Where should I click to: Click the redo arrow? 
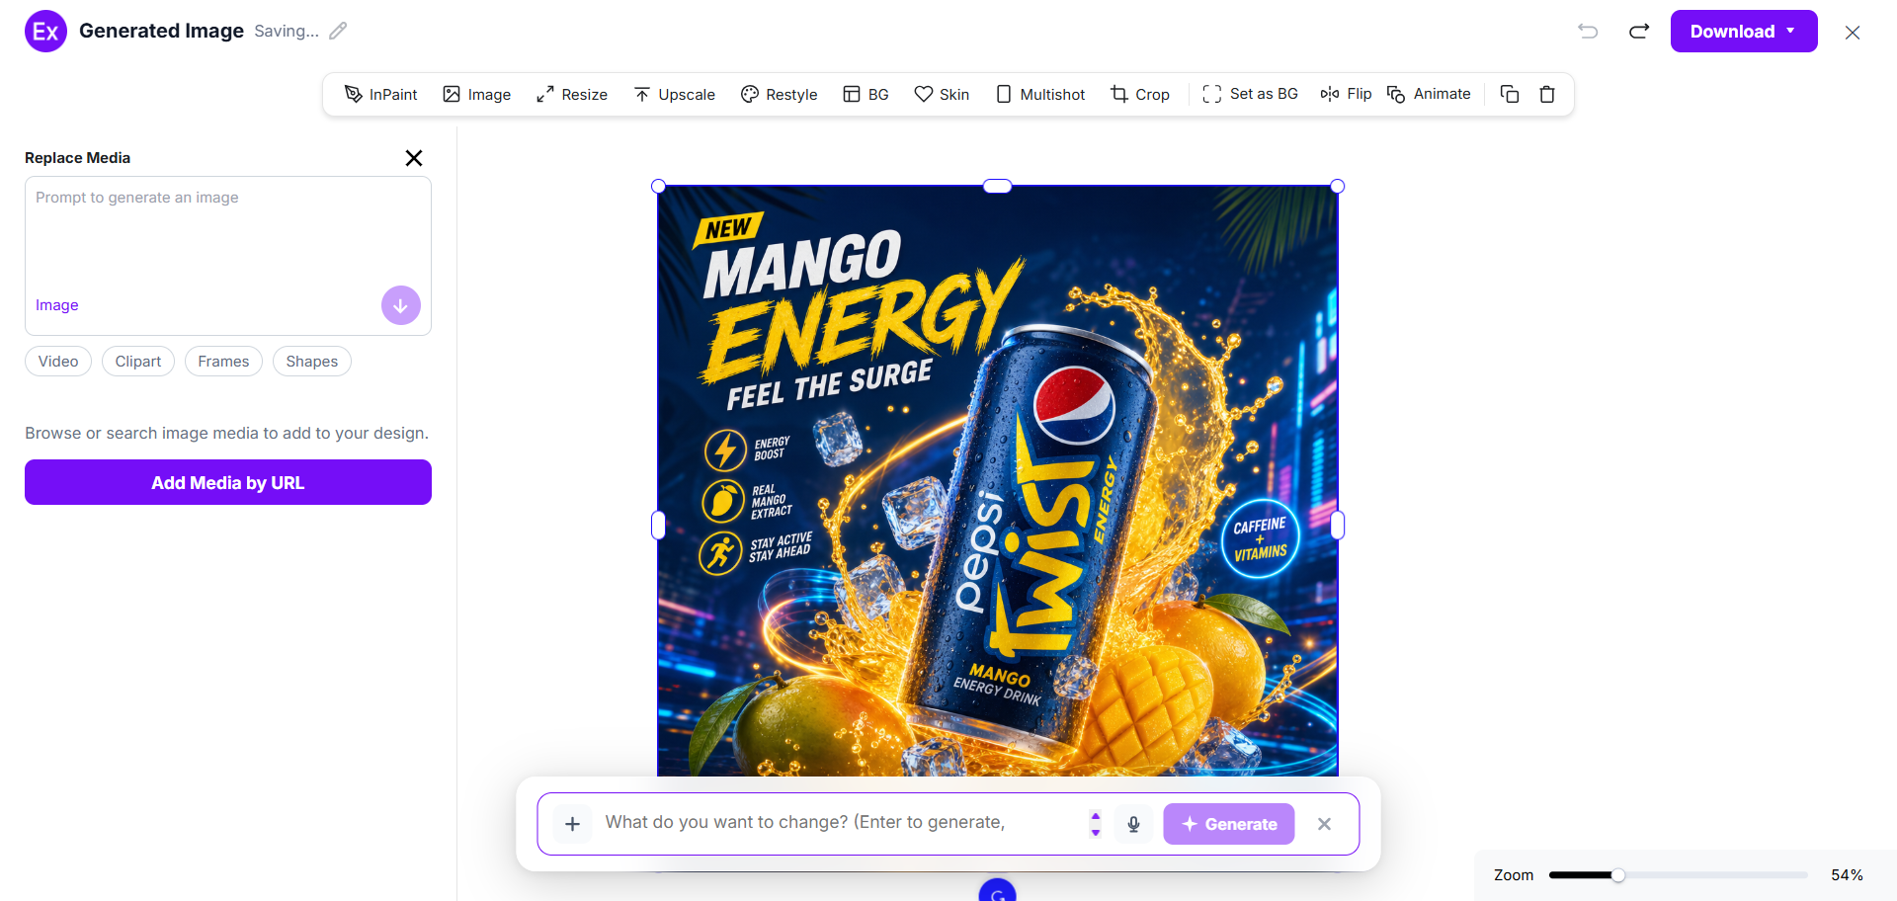(1639, 31)
